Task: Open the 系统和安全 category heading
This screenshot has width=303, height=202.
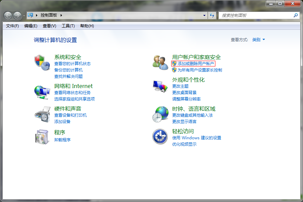Action: (x=68, y=57)
